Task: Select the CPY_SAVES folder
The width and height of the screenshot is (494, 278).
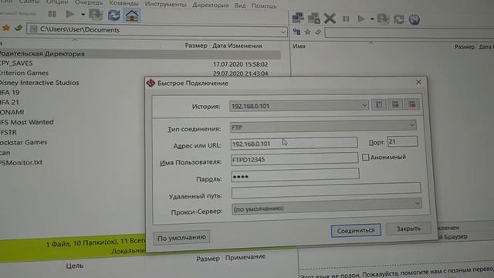Action: [16, 63]
